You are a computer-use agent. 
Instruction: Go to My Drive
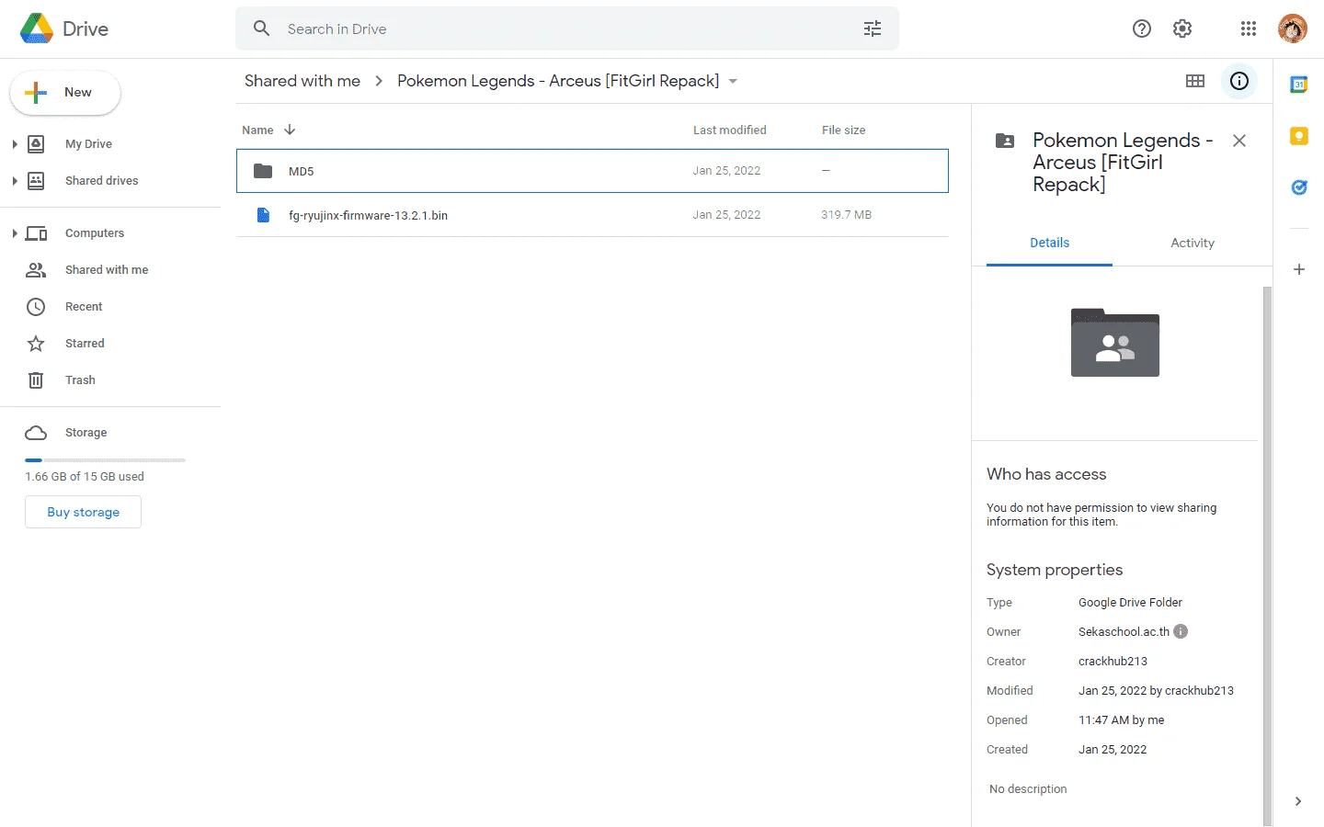88,144
